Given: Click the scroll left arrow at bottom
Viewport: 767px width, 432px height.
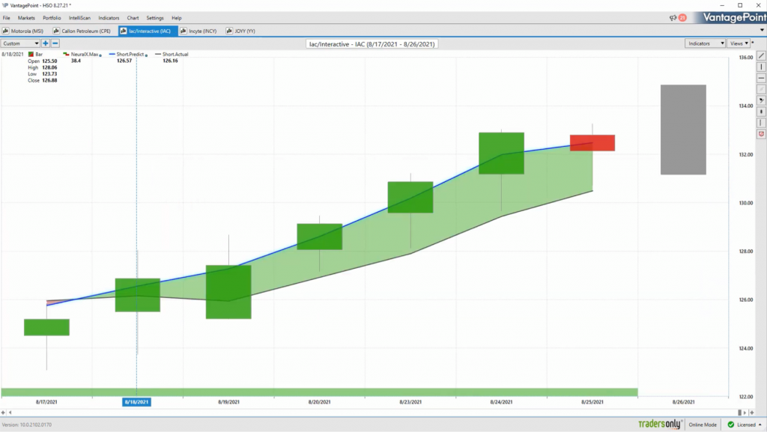Looking at the screenshot, I should (x=10, y=413).
